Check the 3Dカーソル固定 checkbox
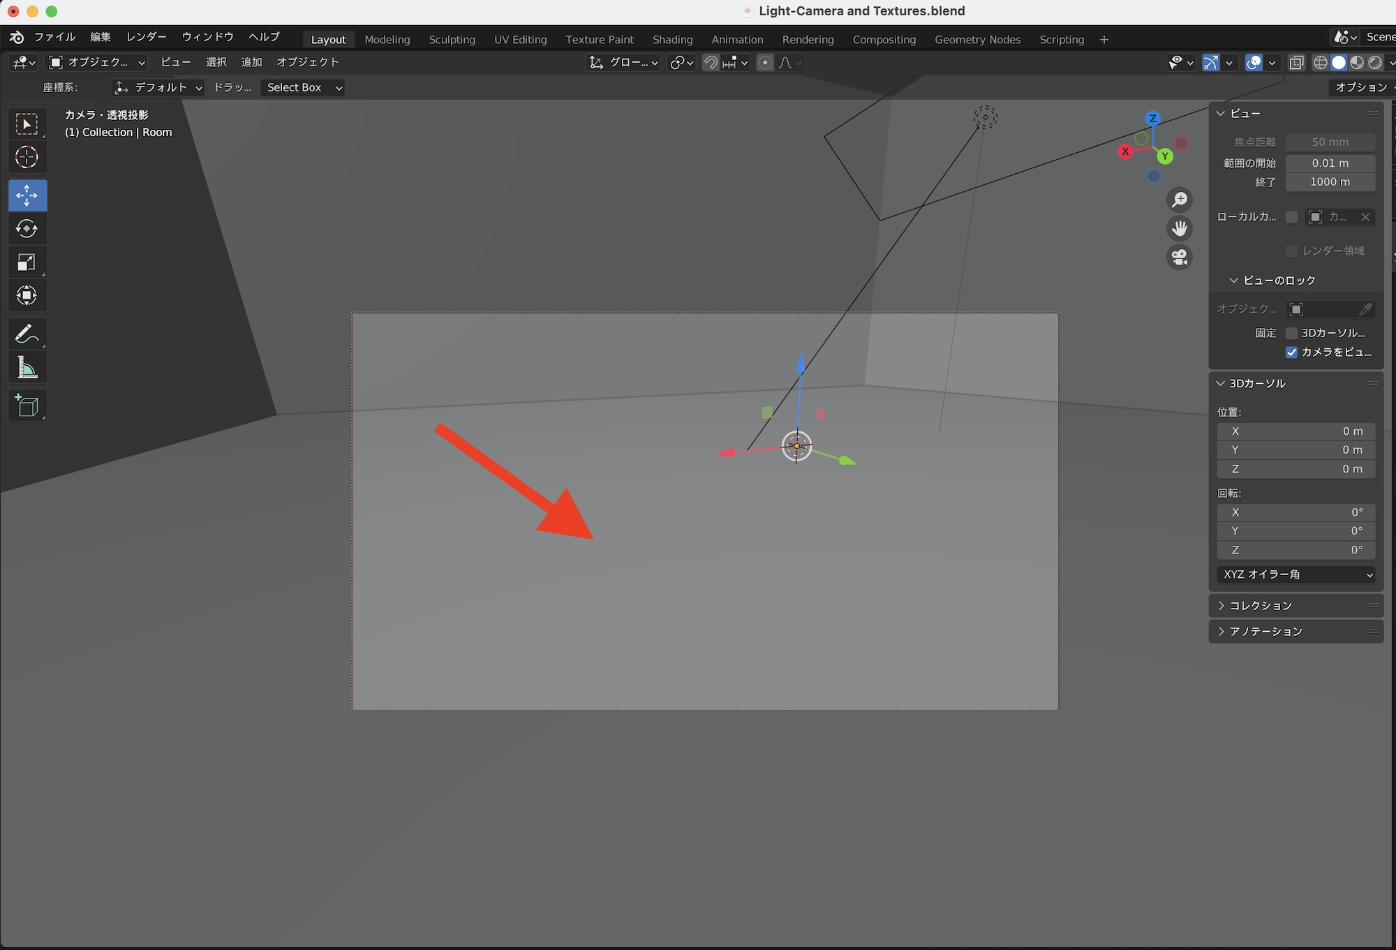The width and height of the screenshot is (1396, 950). pyautogui.click(x=1292, y=333)
